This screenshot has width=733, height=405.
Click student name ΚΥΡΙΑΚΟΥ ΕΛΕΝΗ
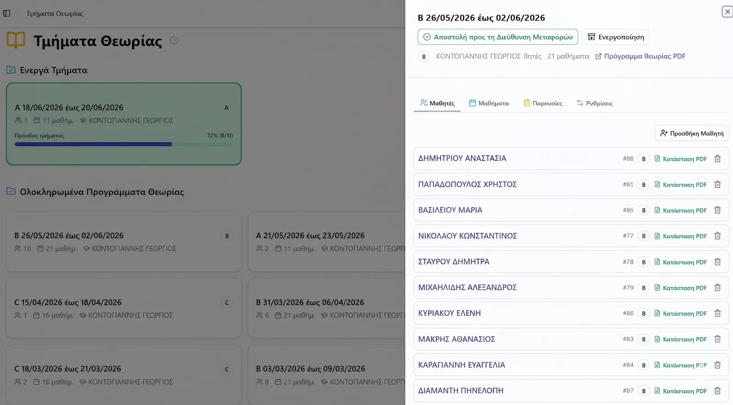click(449, 313)
